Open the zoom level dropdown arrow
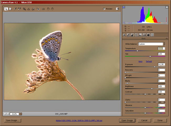The image size is (171, 126). coord(21,114)
